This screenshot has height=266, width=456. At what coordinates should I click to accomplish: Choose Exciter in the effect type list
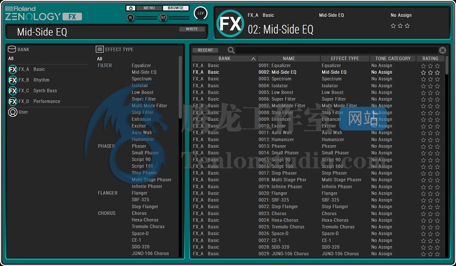tap(139, 126)
